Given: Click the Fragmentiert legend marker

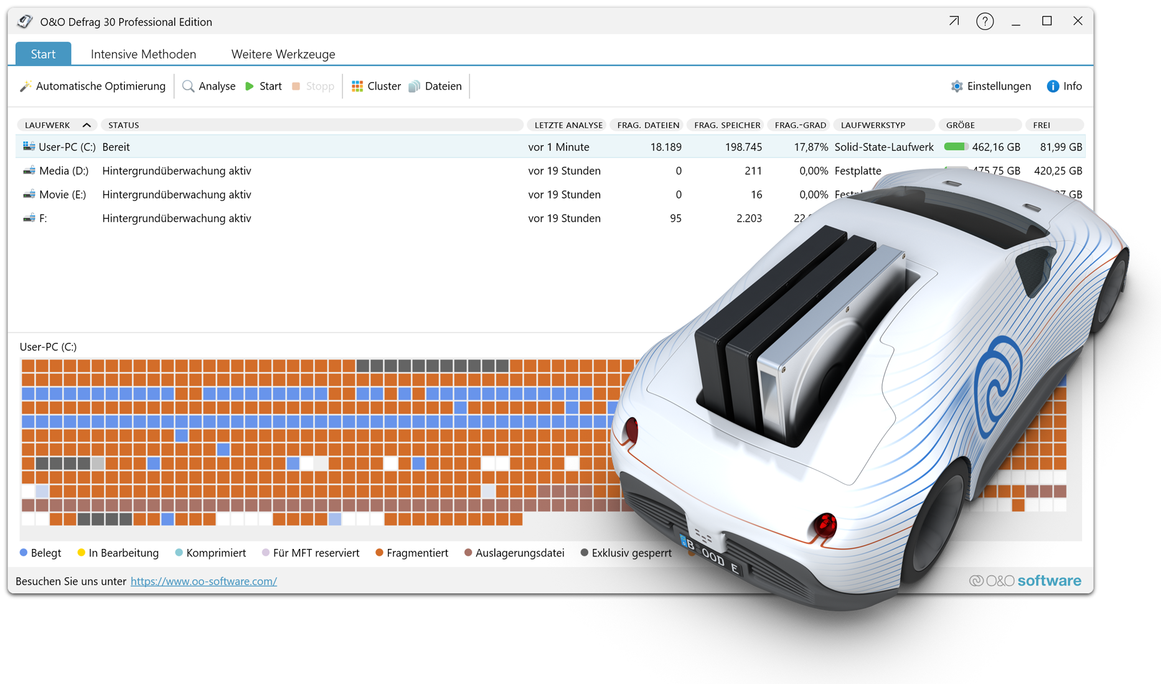Looking at the screenshot, I should (x=379, y=553).
